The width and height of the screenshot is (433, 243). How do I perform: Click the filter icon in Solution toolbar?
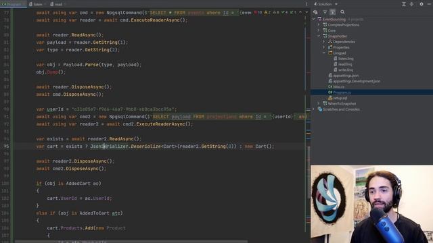tap(325, 12)
